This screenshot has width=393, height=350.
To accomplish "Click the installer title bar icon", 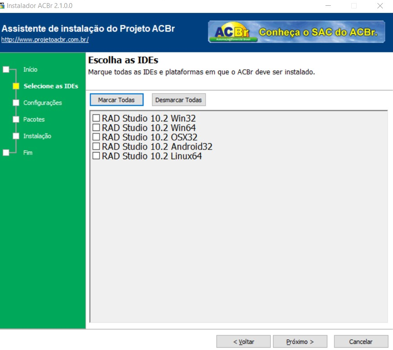I will (x=2, y=5).
